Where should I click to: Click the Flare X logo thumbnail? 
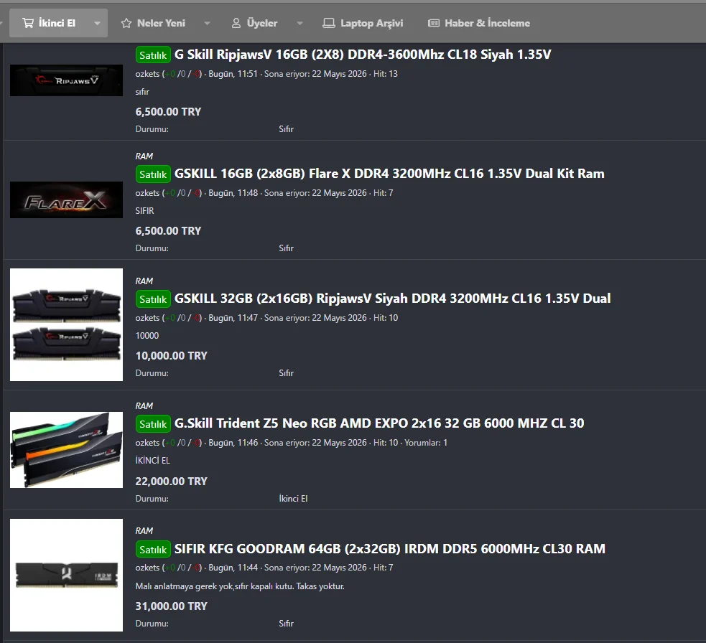(x=66, y=200)
